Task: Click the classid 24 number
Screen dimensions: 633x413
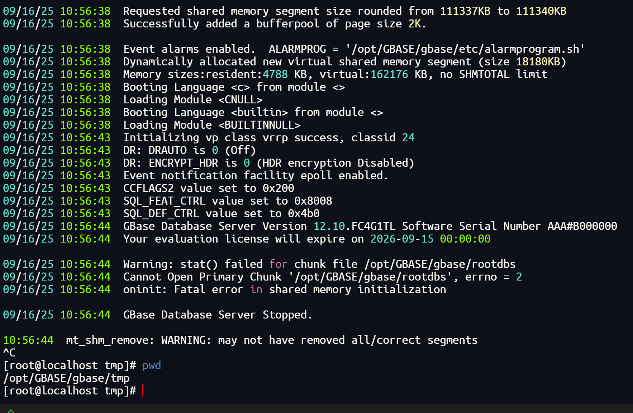Action: [408, 138]
